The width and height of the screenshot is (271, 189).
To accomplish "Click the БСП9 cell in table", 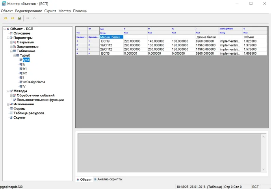I will pyautogui.click(x=105, y=41).
